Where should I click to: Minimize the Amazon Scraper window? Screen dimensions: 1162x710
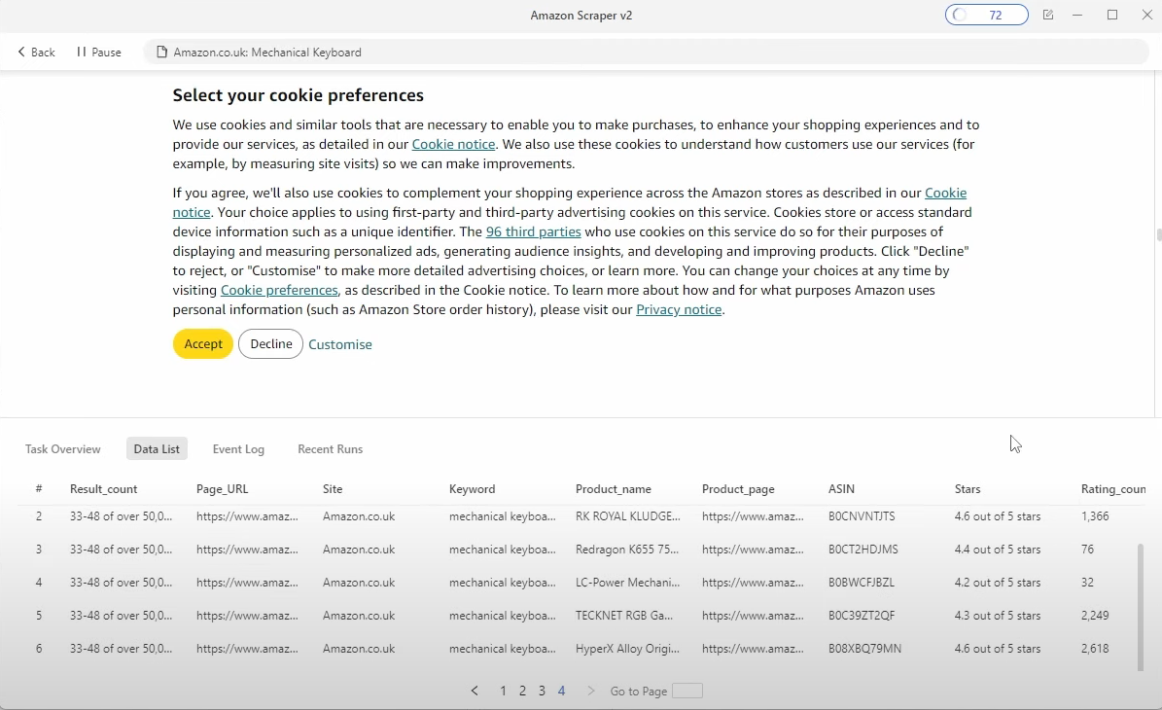tap(1077, 15)
